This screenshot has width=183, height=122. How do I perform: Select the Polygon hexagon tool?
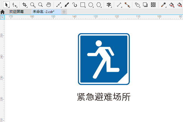click(99, 5)
